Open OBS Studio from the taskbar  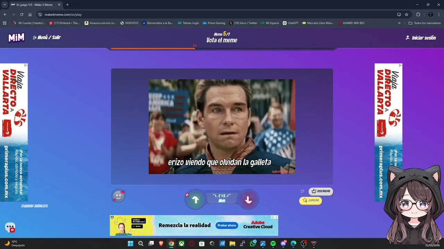click(304, 243)
